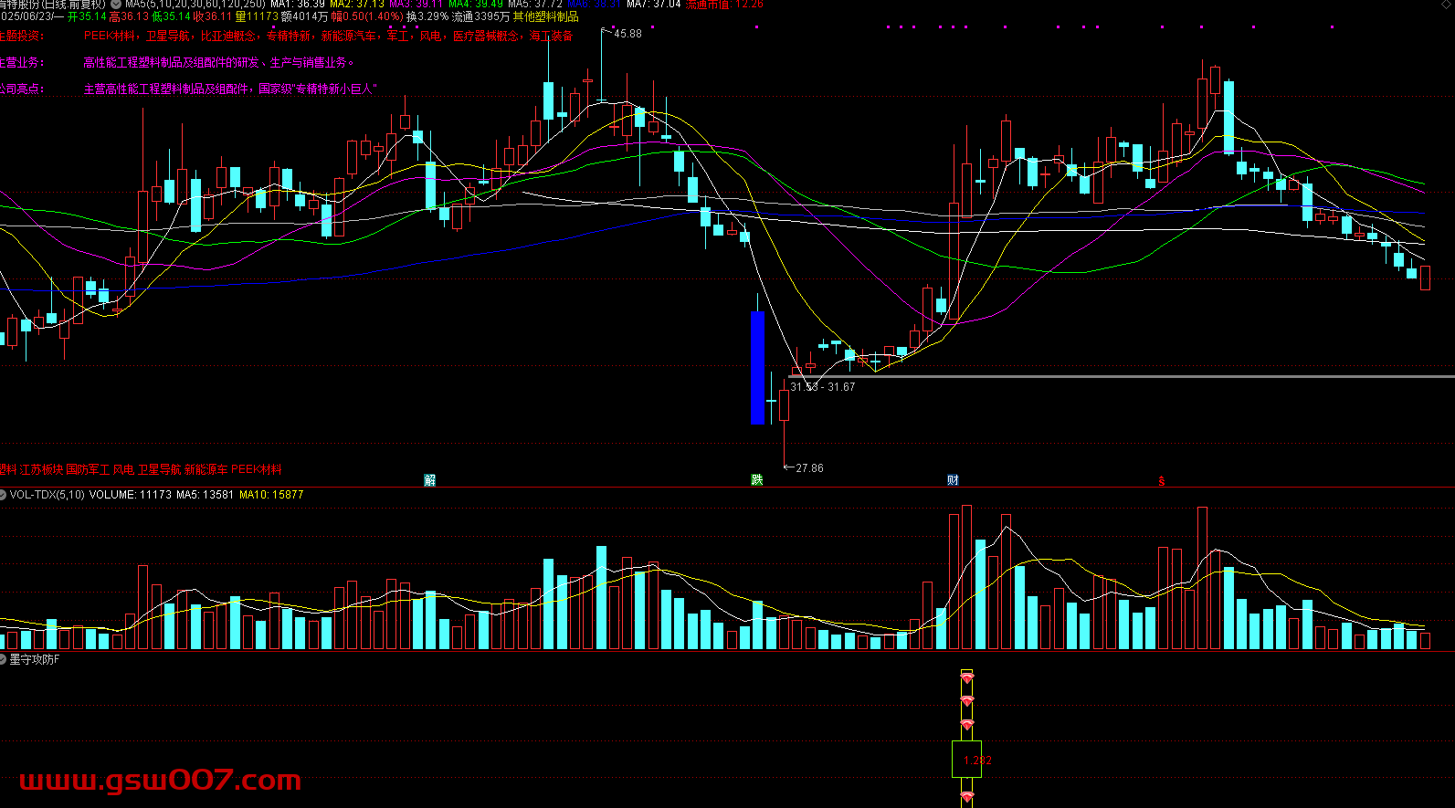This screenshot has width=1455, height=808.
Task: Click the 27.86 low price label
Action: tap(809, 468)
